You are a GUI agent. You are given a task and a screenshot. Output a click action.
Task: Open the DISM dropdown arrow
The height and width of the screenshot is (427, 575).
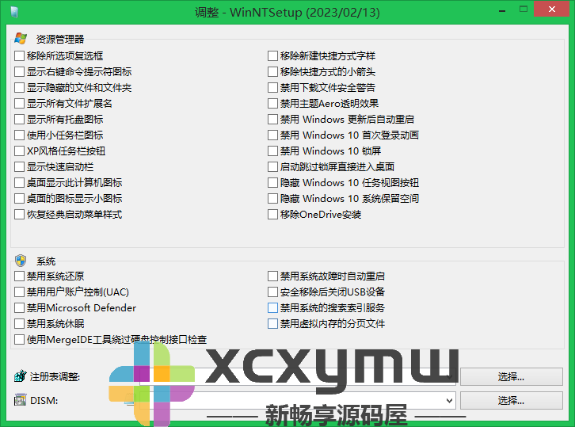point(449,400)
